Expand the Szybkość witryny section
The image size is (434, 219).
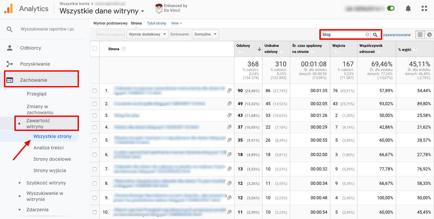[x=46, y=183]
